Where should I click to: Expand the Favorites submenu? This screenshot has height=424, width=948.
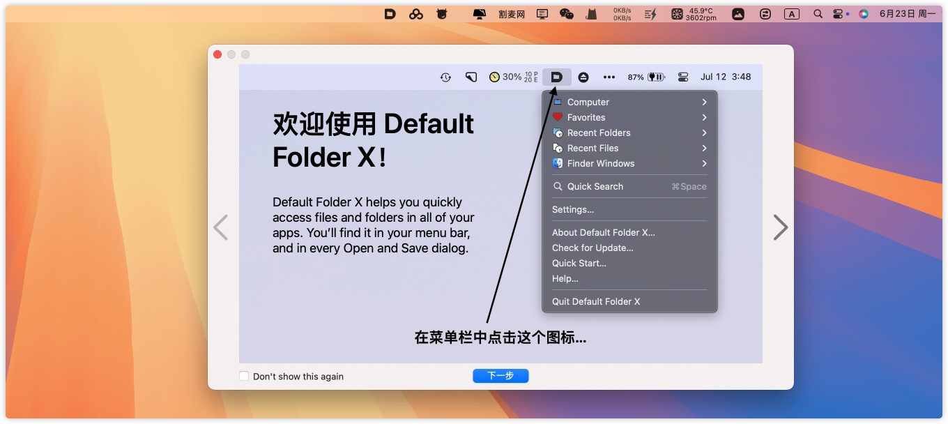pyautogui.click(x=629, y=117)
